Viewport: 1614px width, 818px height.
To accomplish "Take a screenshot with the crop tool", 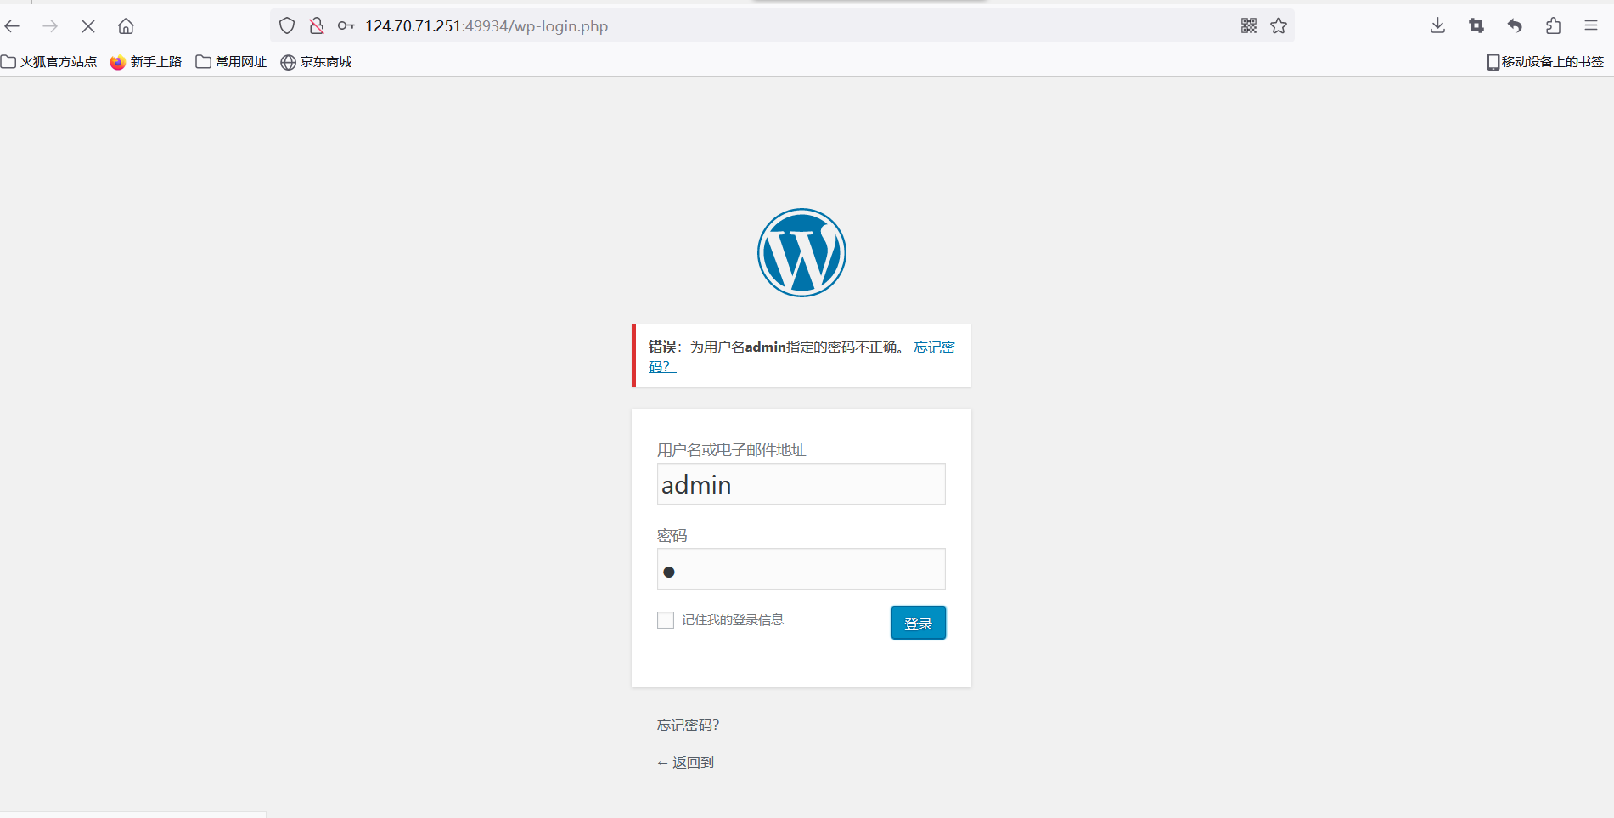I will click(1476, 25).
